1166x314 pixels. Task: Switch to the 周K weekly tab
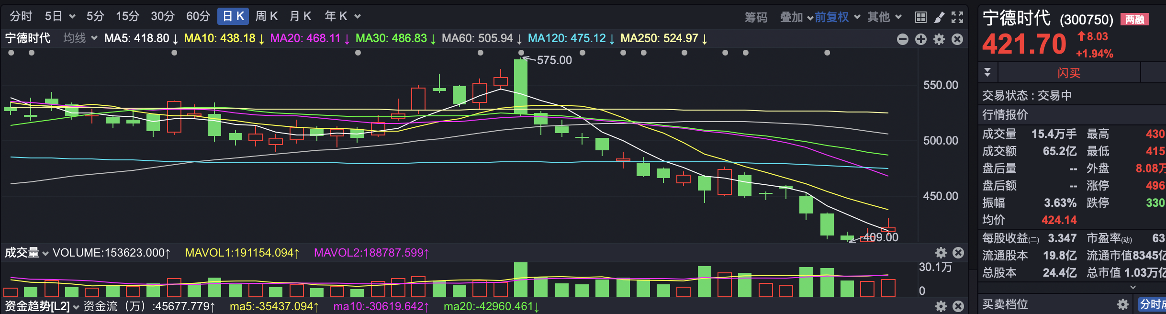[x=266, y=16]
